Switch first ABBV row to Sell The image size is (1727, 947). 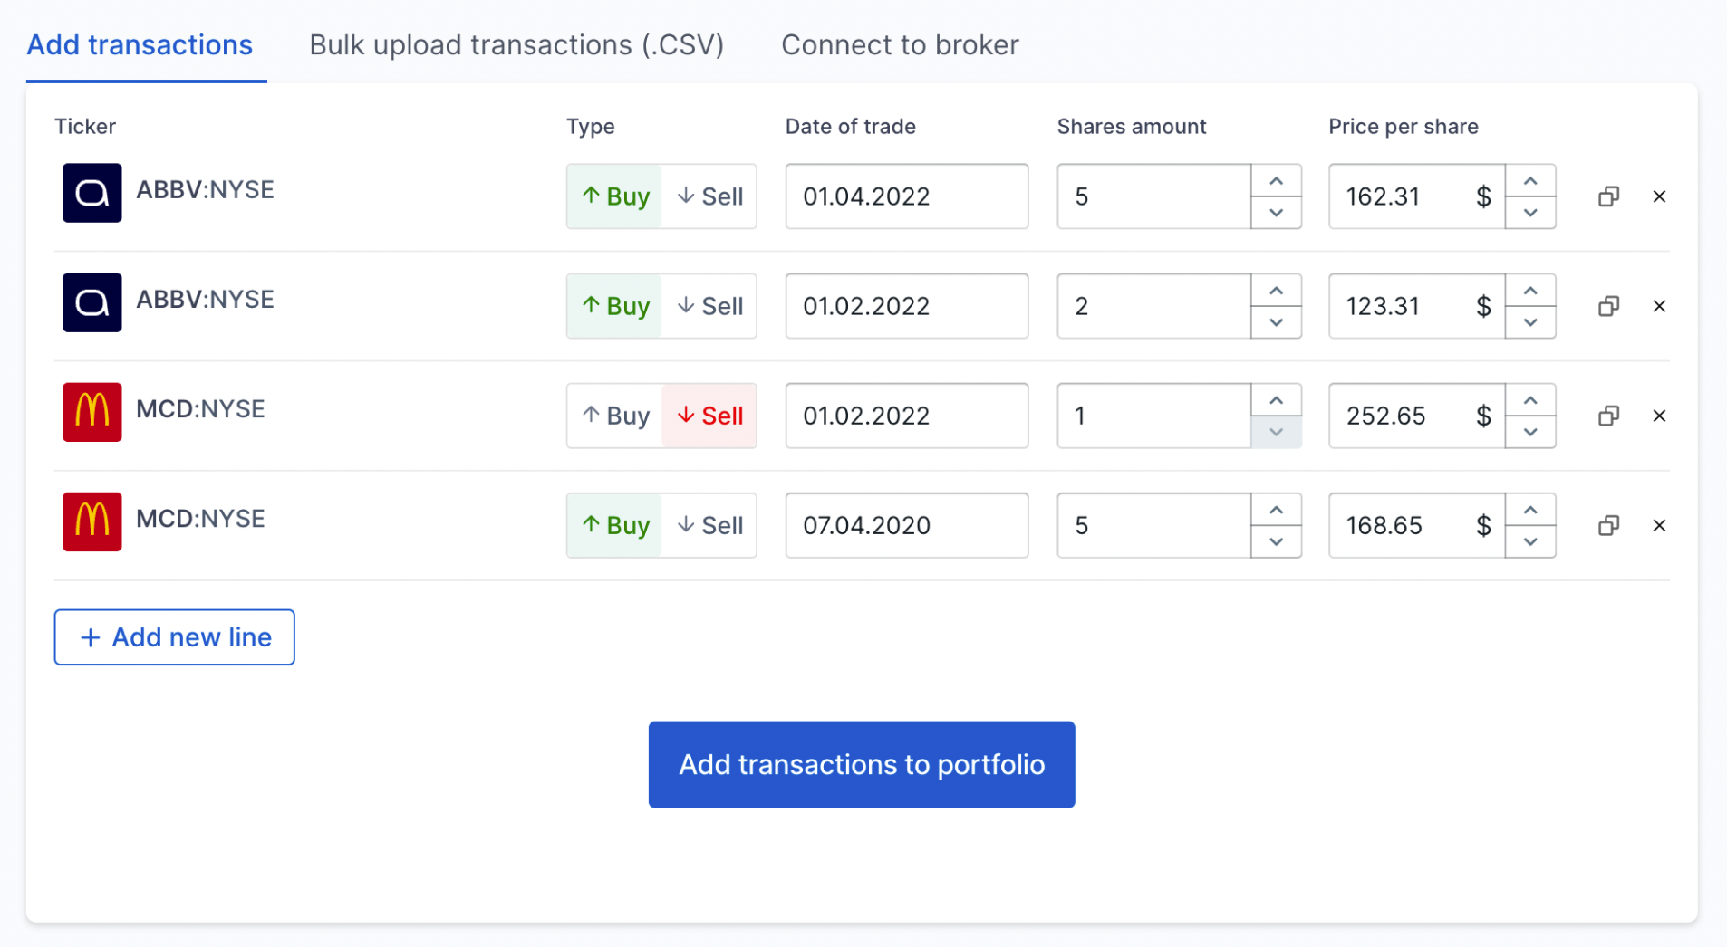709,196
